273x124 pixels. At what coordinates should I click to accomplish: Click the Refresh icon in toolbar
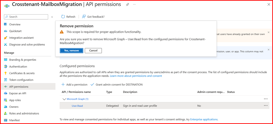click(63, 17)
